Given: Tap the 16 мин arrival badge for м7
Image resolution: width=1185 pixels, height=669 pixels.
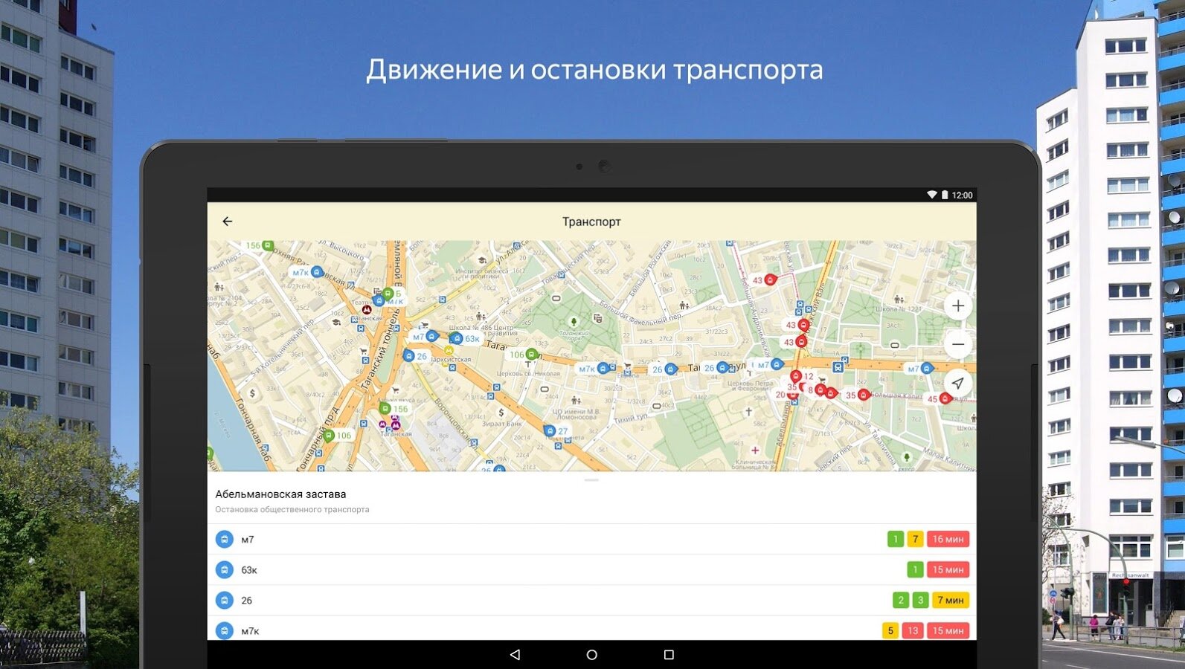Looking at the screenshot, I should tap(948, 540).
